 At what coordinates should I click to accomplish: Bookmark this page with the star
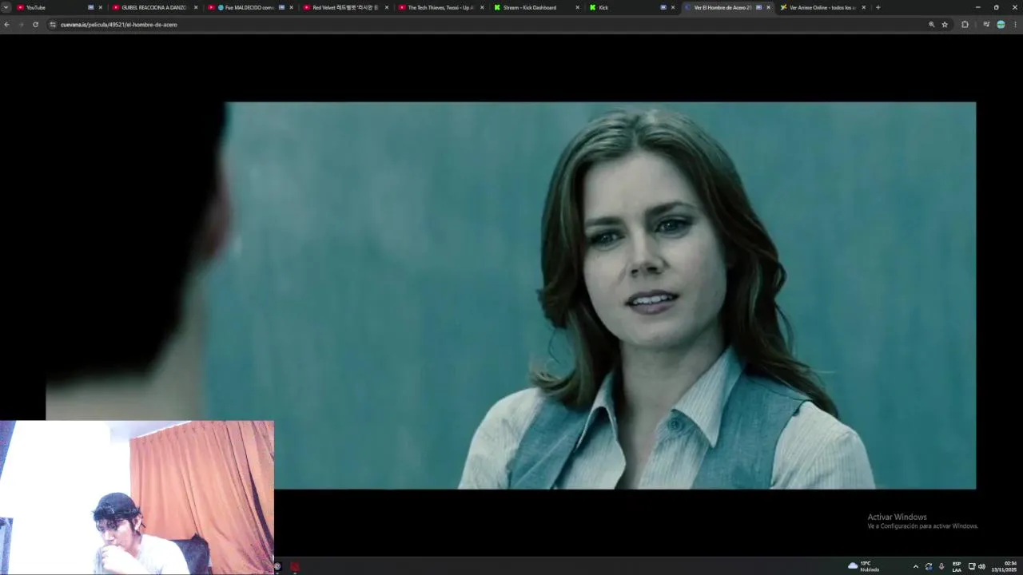coord(945,25)
